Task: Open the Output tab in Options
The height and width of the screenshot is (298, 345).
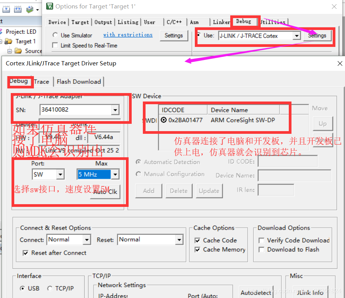Action: 103,22
